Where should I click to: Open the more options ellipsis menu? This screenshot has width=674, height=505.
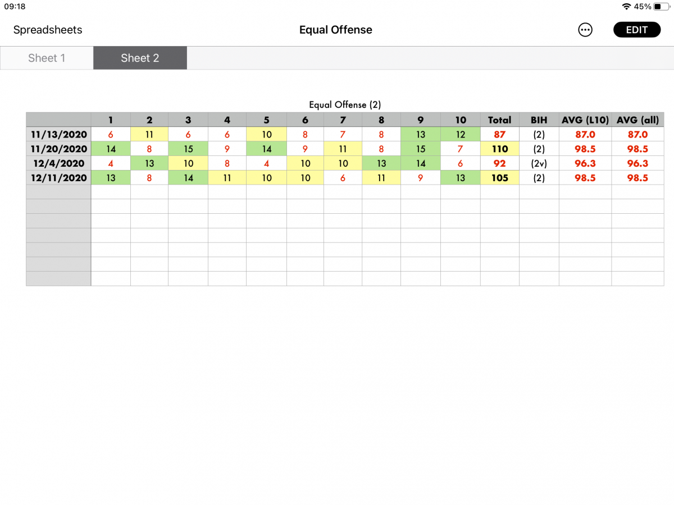coord(585,30)
